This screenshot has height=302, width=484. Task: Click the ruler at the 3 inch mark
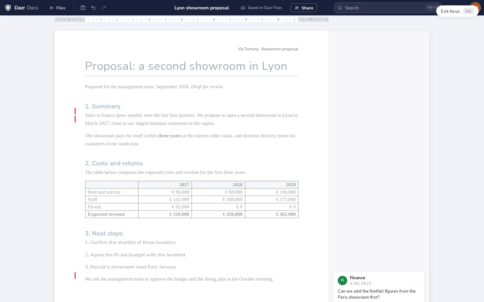tap(181, 19)
